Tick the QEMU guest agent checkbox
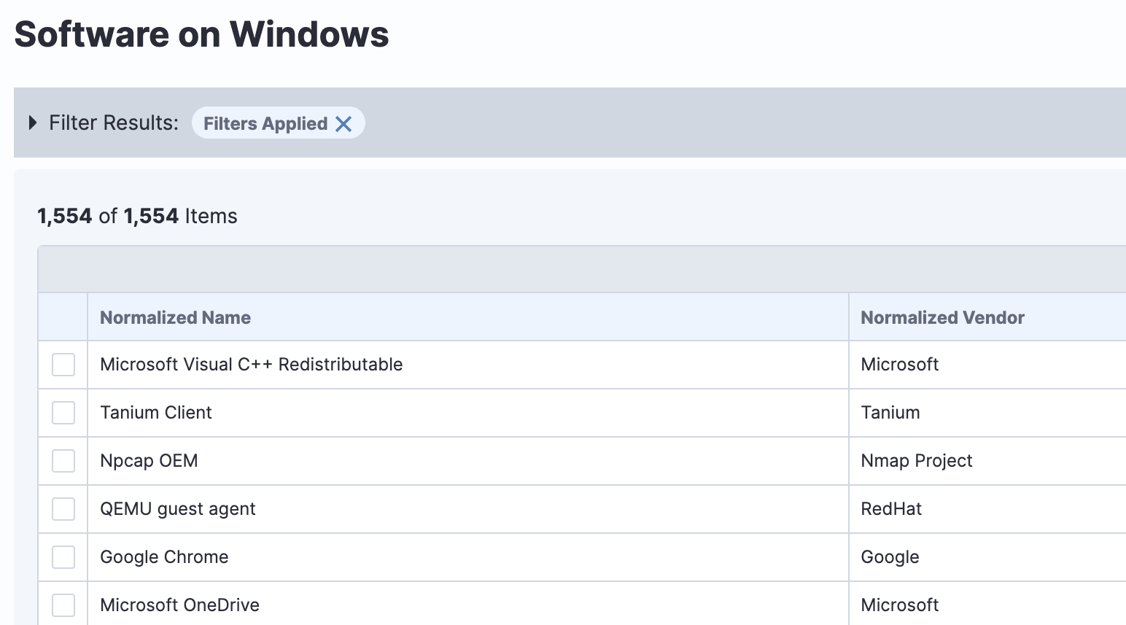The image size is (1126, 625). 63,509
